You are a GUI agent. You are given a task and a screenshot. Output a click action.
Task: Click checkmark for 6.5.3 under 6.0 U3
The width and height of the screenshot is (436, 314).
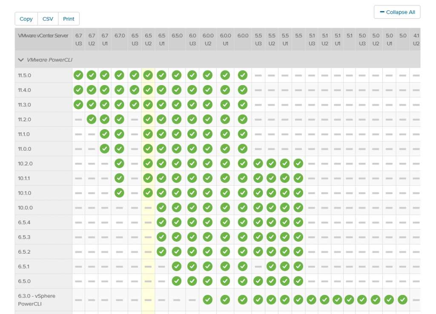(192, 237)
